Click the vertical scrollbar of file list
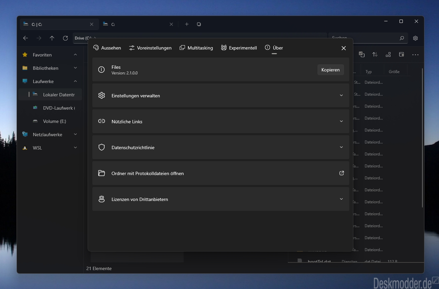The image size is (439, 289). 422,138
